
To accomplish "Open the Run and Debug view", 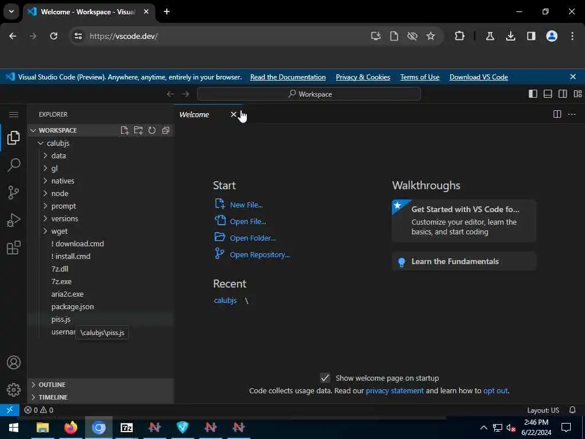I will [14, 220].
